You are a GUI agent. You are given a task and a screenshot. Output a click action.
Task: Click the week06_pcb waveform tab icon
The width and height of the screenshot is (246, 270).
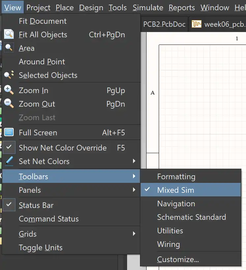(x=197, y=24)
